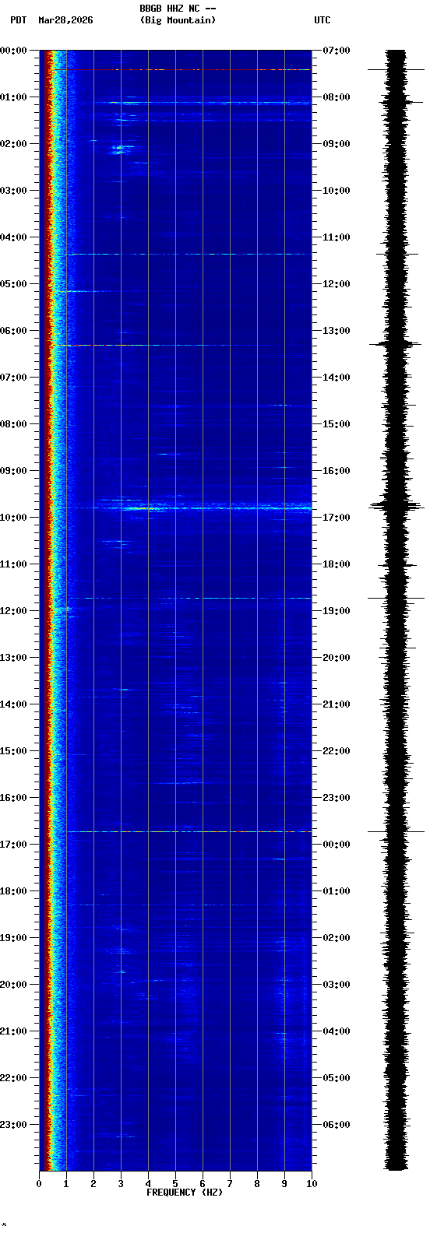Select the '21:00' PDT axis time label
The height and width of the screenshot is (1233, 430).
tap(13, 1031)
